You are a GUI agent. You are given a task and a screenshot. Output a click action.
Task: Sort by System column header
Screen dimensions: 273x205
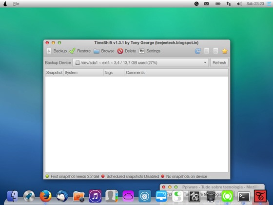click(x=83, y=73)
